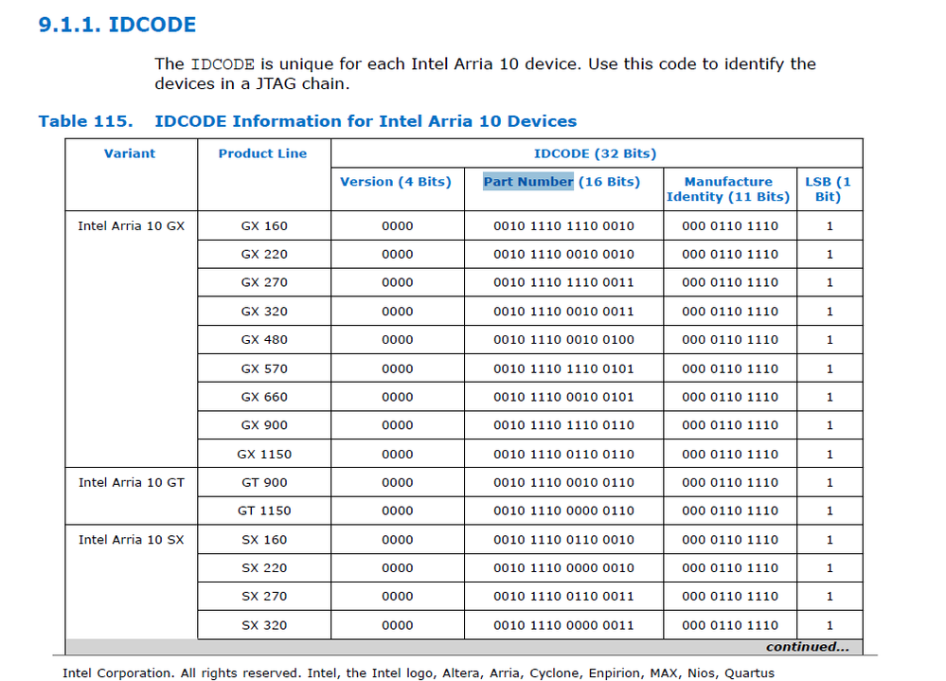Click the 'Manufacture Identity (11 Bits)' header

(x=728, y=188)
